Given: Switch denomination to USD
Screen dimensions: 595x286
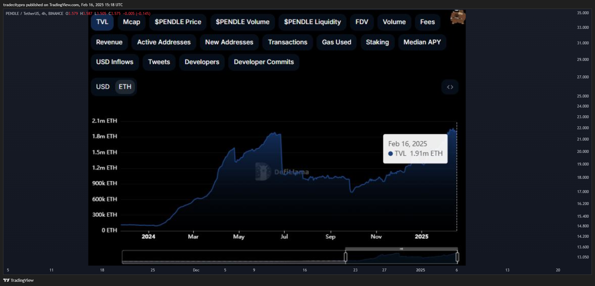Looking at the screenshot, I should point(103,87).
